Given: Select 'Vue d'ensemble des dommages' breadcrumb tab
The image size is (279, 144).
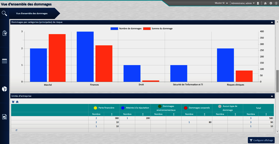Looking at the screenshot, I should tap(32, 13).
